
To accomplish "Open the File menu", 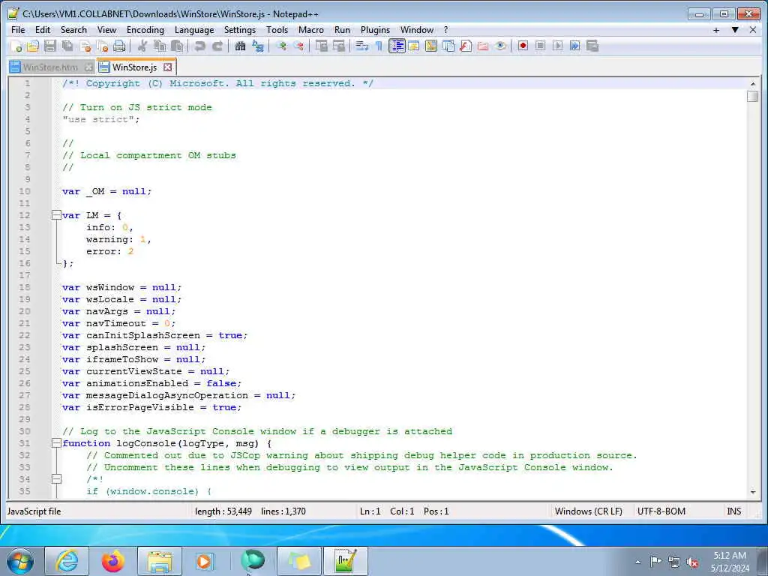I will (18, 30).
